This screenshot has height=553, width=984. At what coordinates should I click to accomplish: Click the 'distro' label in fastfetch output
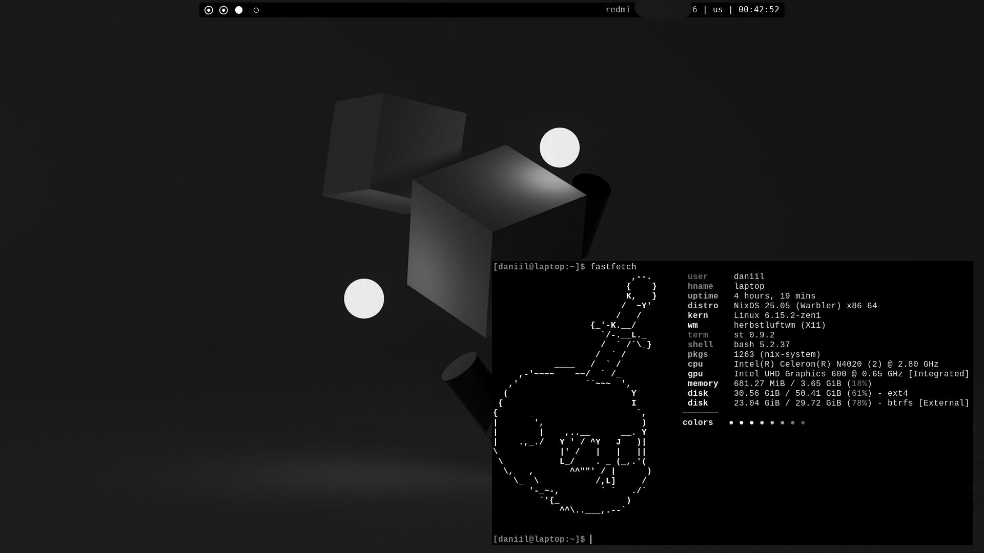click(x=703, y=306)
